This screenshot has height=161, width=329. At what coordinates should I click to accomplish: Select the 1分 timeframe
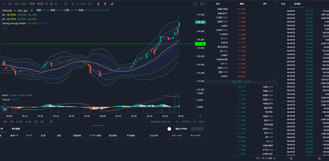(4, 4)
